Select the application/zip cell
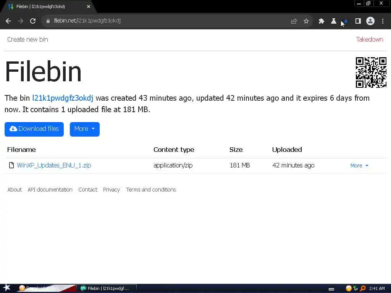The height and width of the screenshot is (293, 391). pos(173,165)
